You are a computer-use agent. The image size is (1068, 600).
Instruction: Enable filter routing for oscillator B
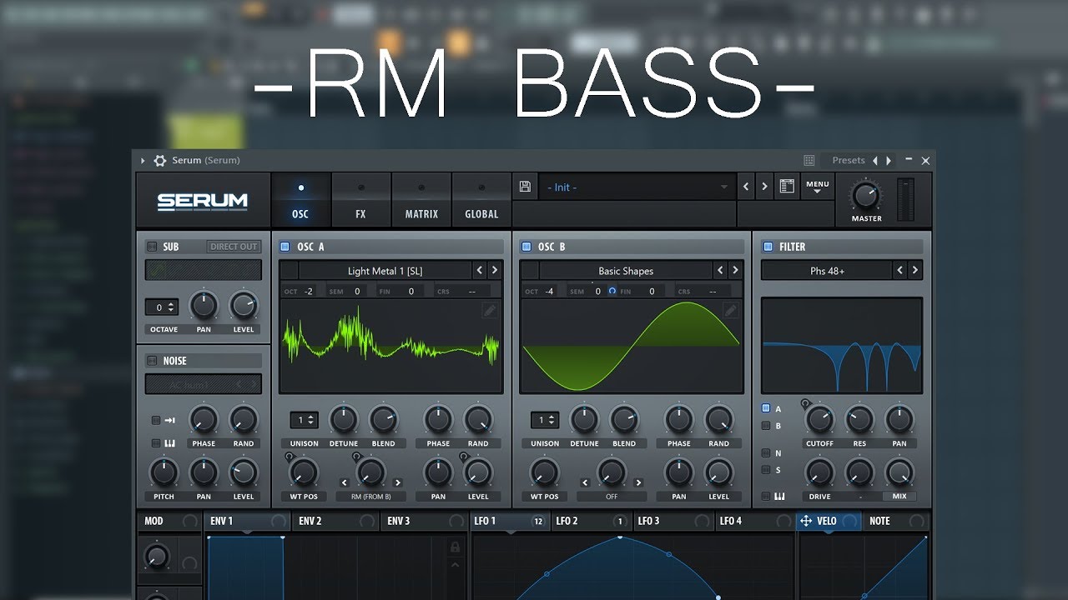click(x=766, y=426)
